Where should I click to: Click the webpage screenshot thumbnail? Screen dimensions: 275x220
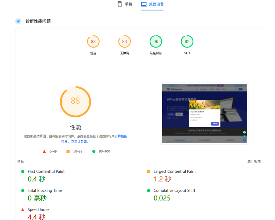(x=205, y=113)
